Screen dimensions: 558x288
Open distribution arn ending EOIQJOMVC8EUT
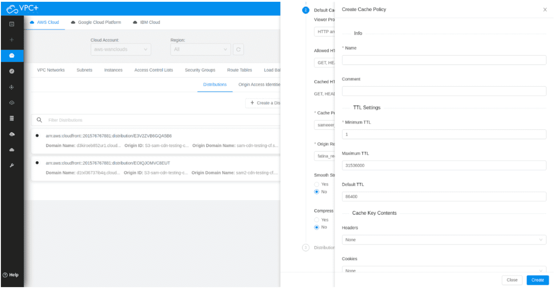[x=108, y=163]
